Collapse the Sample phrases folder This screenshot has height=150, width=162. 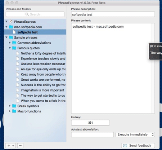pos(6,37)
